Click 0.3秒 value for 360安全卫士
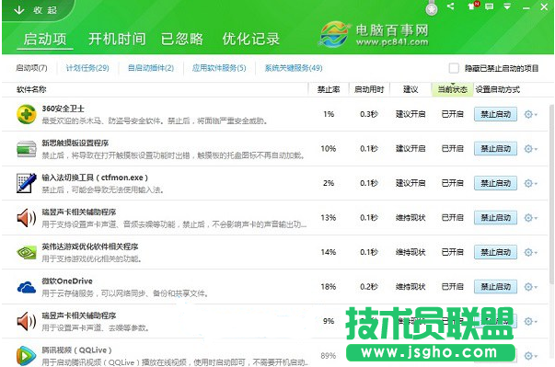The width and height of the screenshot is (555, 367). pos(369,114)
